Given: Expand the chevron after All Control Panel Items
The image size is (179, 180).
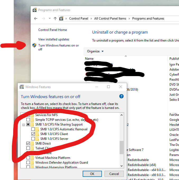Looking at the screenshot, I should pos(129,19).
